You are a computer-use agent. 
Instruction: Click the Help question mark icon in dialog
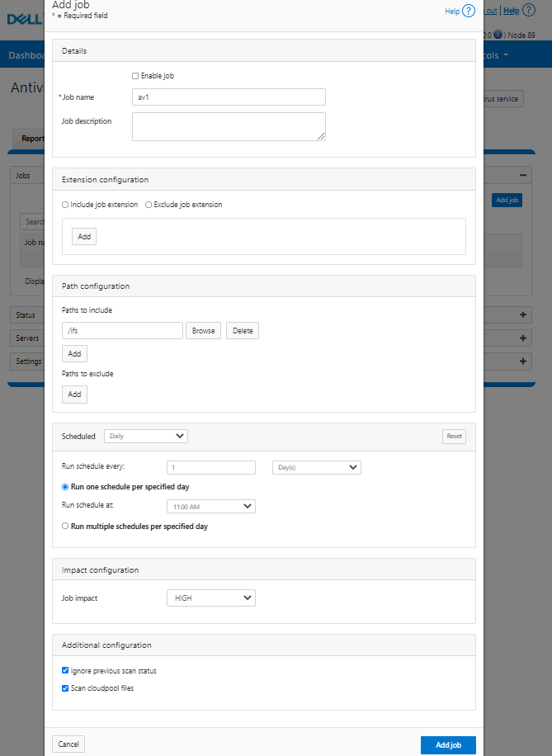point(469,12)
